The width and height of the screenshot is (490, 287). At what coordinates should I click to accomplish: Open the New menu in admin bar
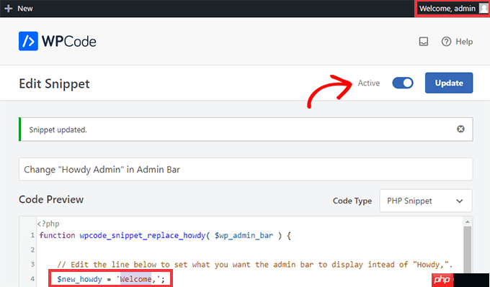[19, 9]
